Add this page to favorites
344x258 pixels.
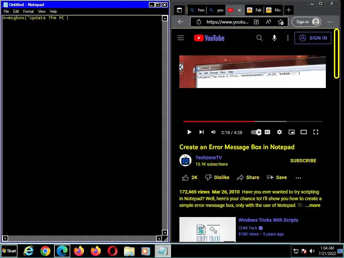281,22
